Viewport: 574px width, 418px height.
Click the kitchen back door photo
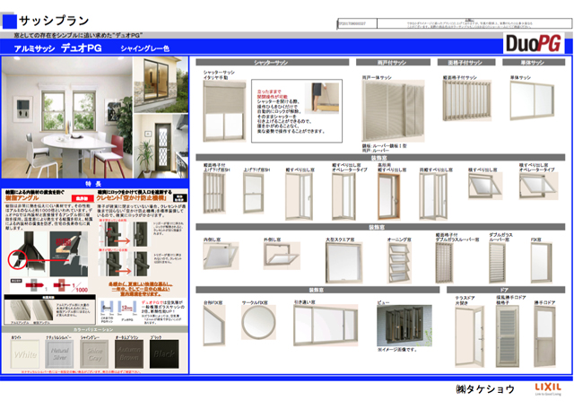pyautogui.click(x=161, y=146)
